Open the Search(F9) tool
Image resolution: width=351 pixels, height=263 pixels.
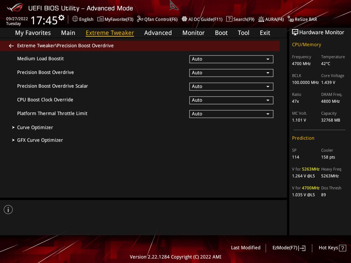pyautogui.click(x=240, y=19)
